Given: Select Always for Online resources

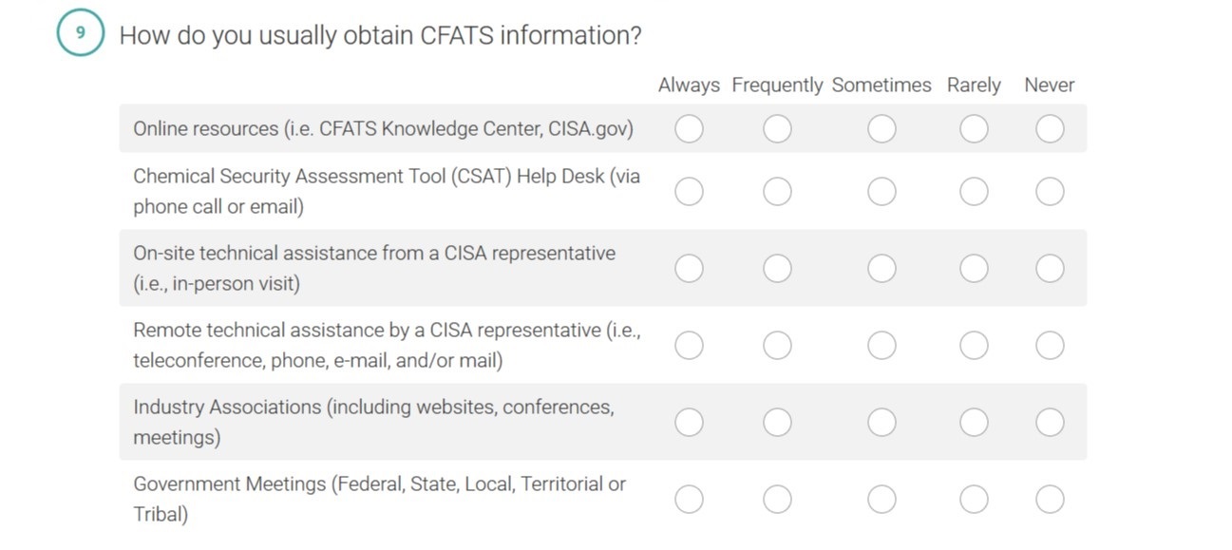Looking at the screenshot, I should (x=689, y=128).
